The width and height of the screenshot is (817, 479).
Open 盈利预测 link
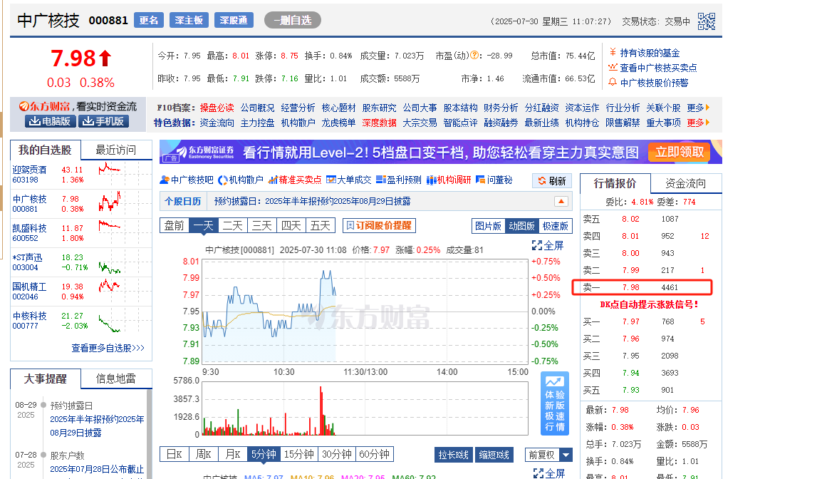point(399,180)
